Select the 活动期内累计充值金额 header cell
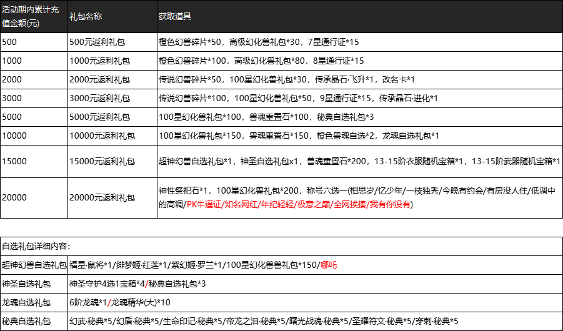This screenshot has height=331, width=563. pyautogui.click(x=32, y=18)
